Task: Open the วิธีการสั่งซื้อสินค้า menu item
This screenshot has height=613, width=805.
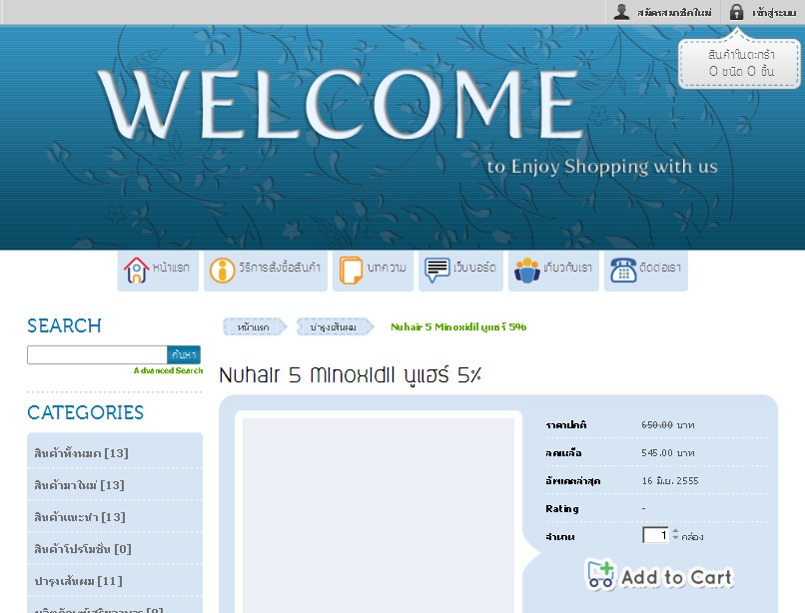Action: click(266, 271)
